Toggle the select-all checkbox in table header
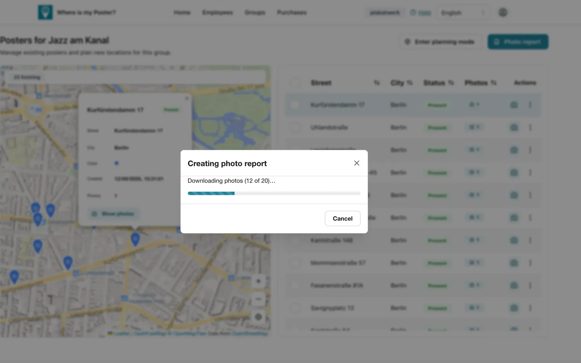581x363 pixels. coord(295,83)
